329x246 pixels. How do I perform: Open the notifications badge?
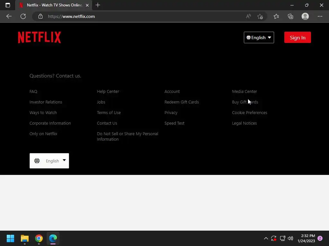point(320,238)
